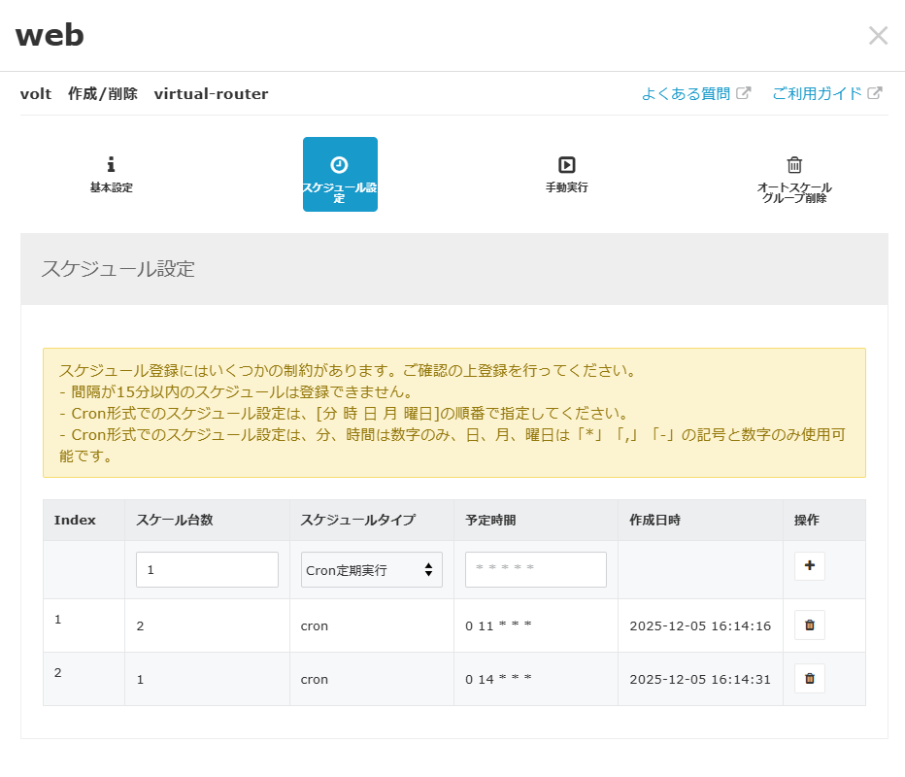Delete schedule row 2 with trash icon

point(809,679)
